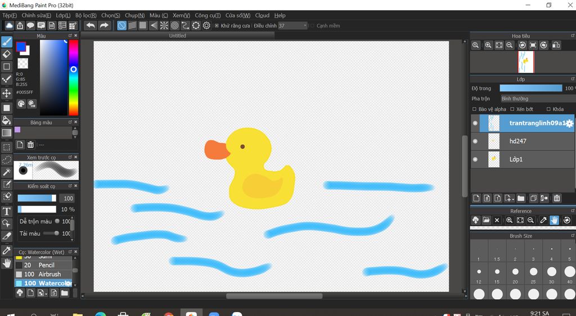The height and width of the screenshot is (316, 576).
Task: Click the rainbow hue slider bar
Action: pyautogui.click(x=74, y=77)
